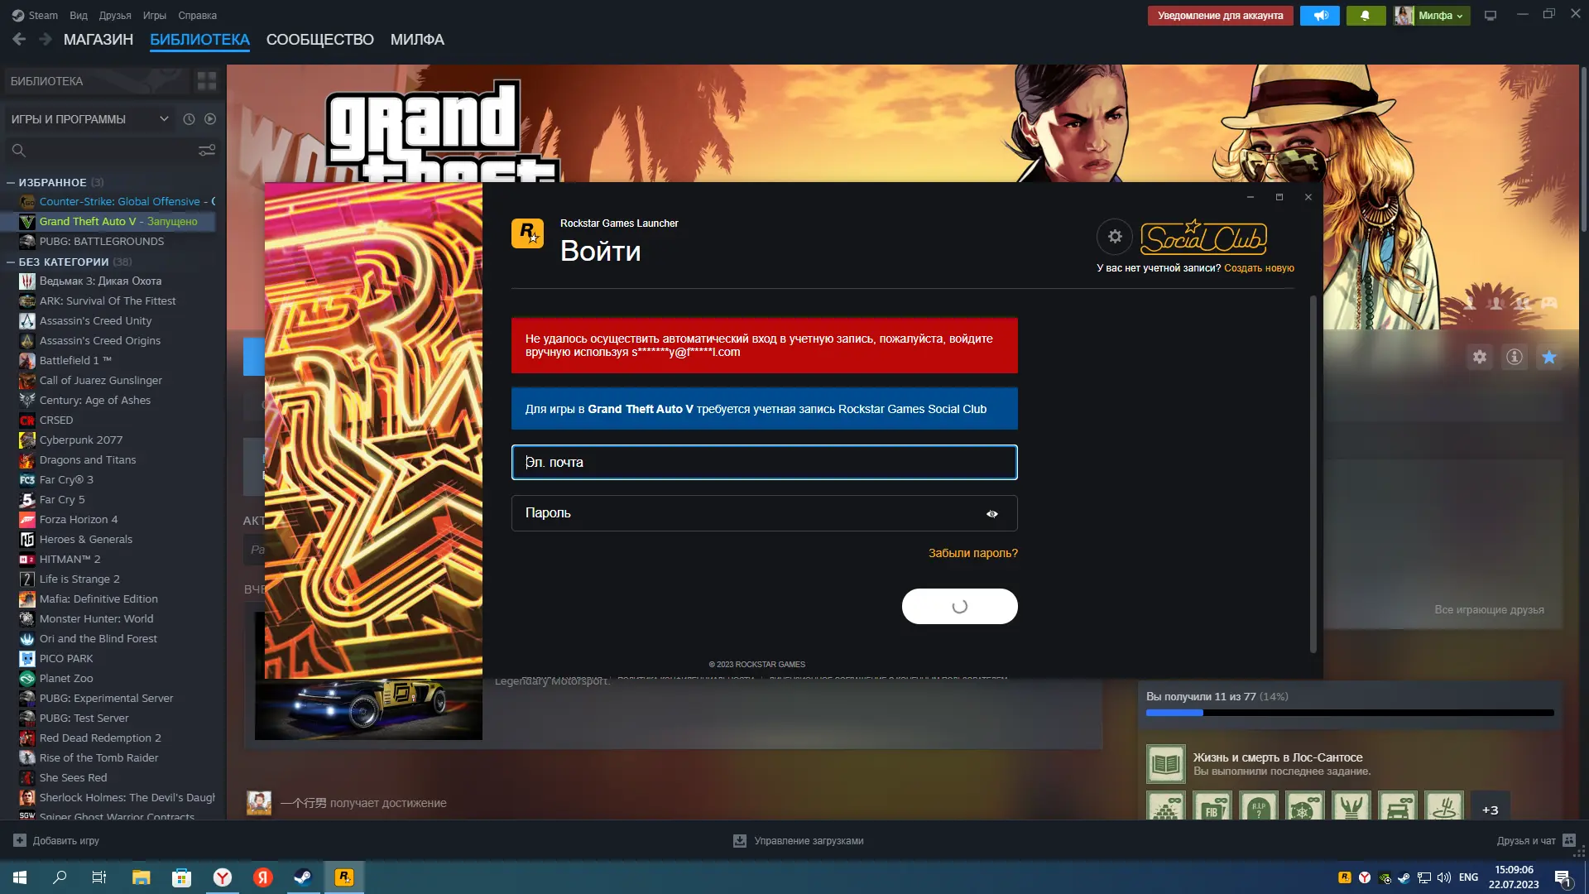Image resolution: width=1589 pixels, height=894 pixels.
Task: Click the Создать новую account link
Action: tap(1259, 268)
